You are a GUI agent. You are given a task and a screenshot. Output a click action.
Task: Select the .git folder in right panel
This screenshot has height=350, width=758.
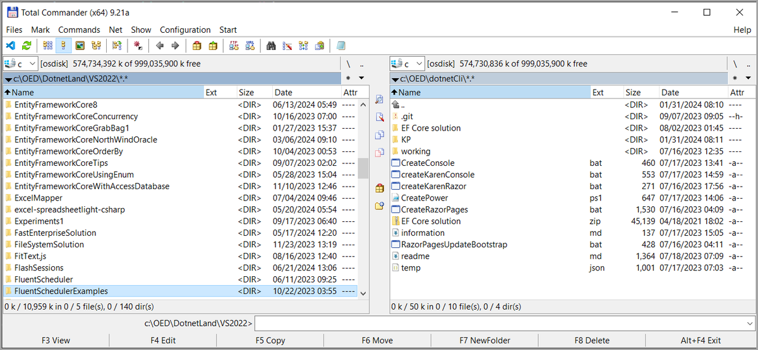pos(572,116)
